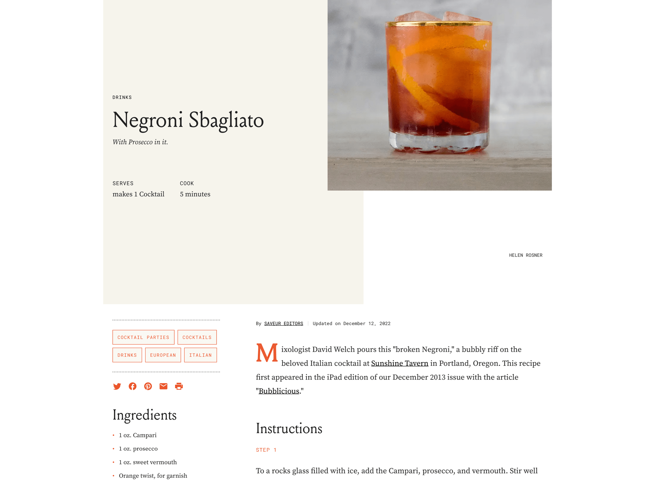
Task: Click the Print icon
Action: point(178,386)
